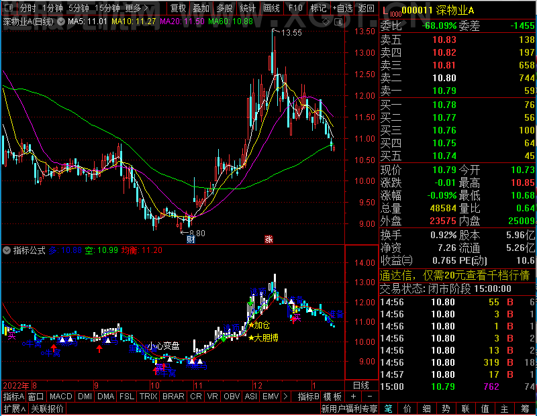Open the 统计 statistics tool
Image resolution: width=537 pixels, height=416 pixels.
point(248,7)
